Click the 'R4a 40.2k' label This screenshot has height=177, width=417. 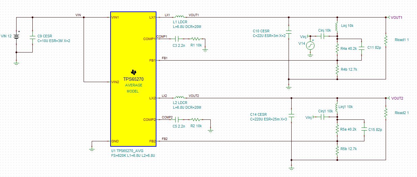point(348,49)
